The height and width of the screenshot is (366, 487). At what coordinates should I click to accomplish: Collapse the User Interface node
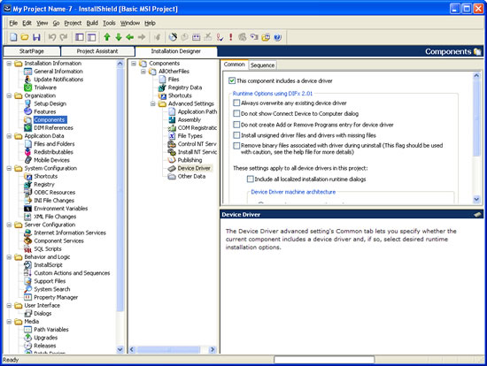(9, 305)
